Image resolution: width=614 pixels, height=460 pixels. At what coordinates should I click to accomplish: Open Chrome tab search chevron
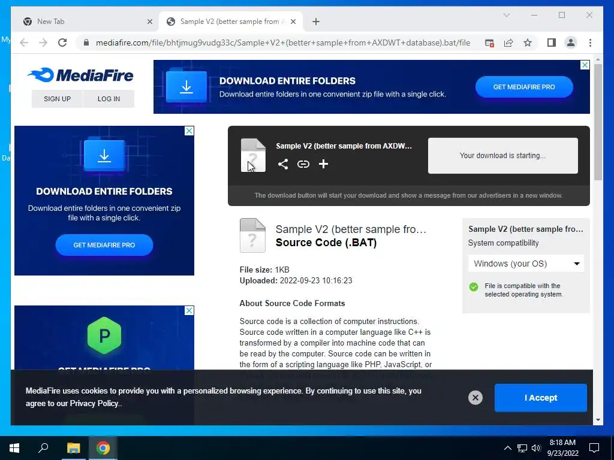506,15
